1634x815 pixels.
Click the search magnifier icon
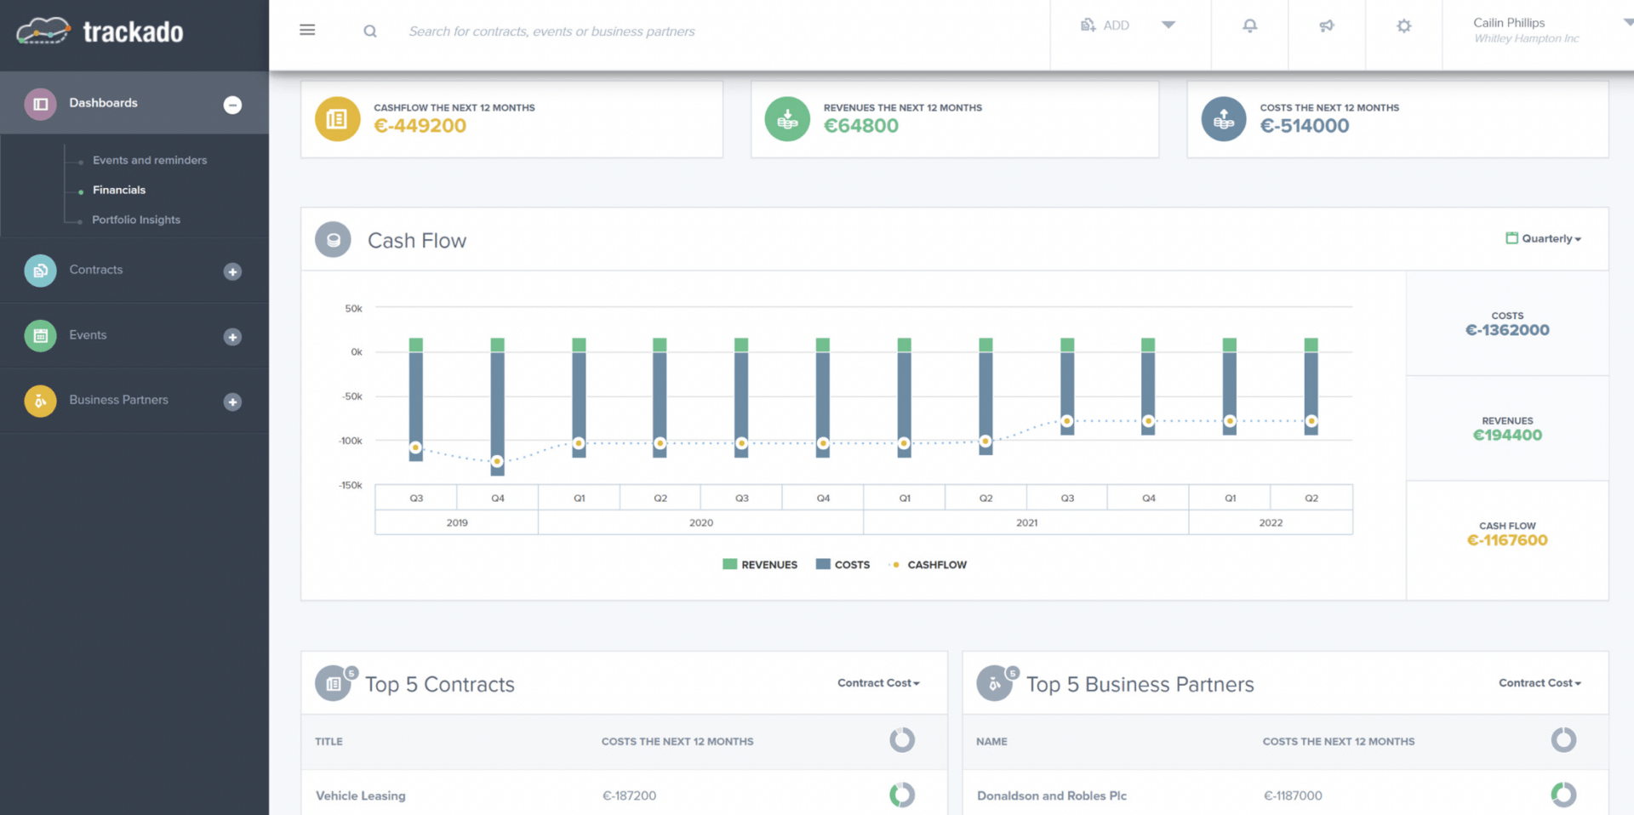(370, 31)
